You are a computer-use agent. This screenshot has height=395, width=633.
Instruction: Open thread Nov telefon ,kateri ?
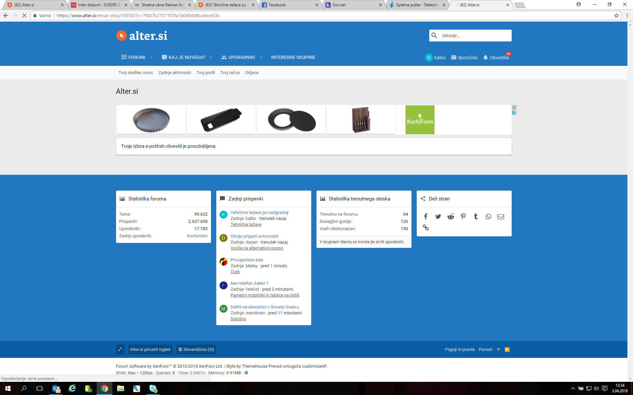coord(249,283)
